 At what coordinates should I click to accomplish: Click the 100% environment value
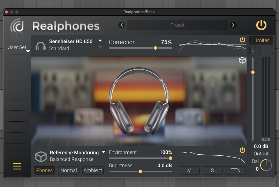point(166,152)
